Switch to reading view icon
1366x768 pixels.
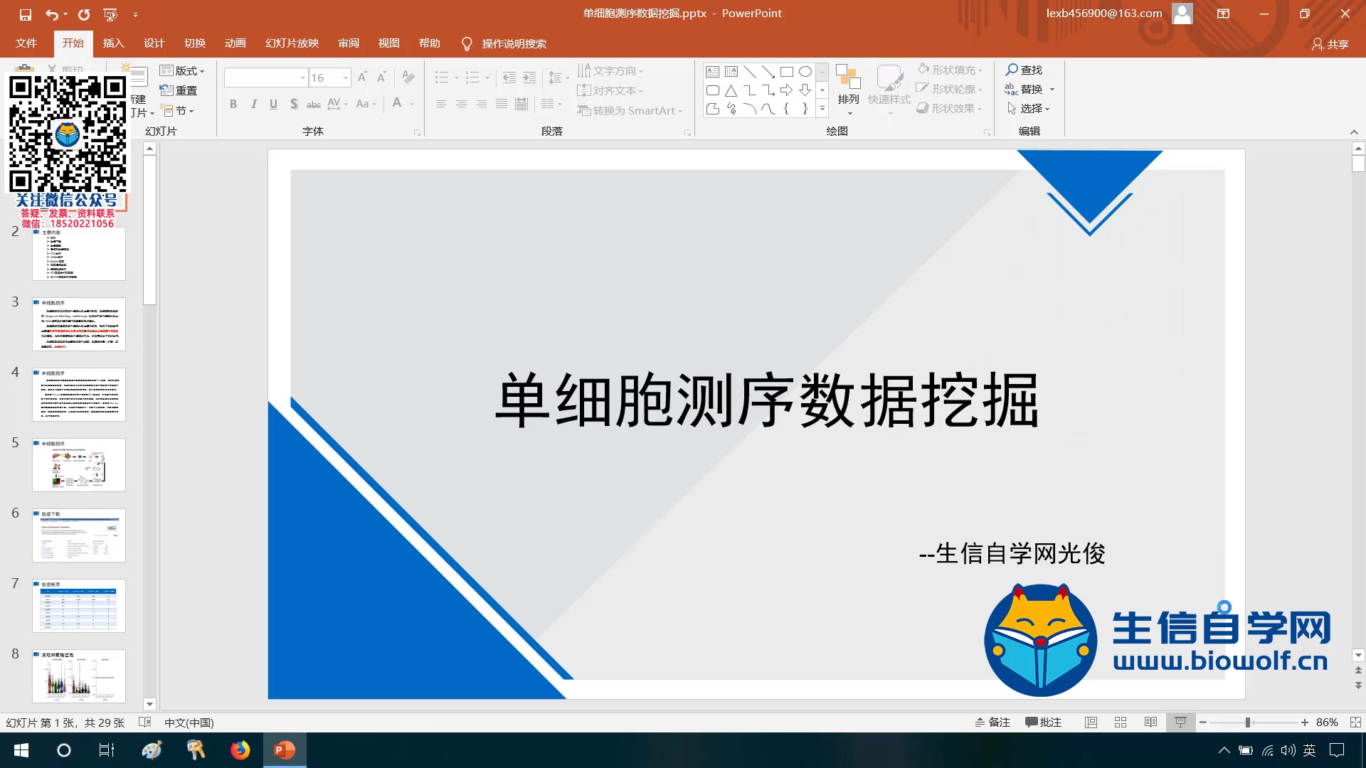click(x=1150, y=722)
